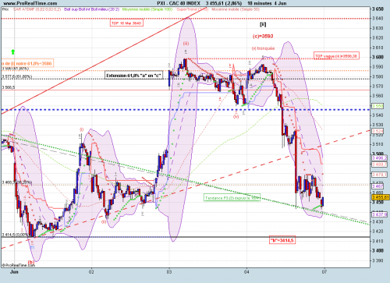Click the blue 3 467 price tag

pos(378,186)
